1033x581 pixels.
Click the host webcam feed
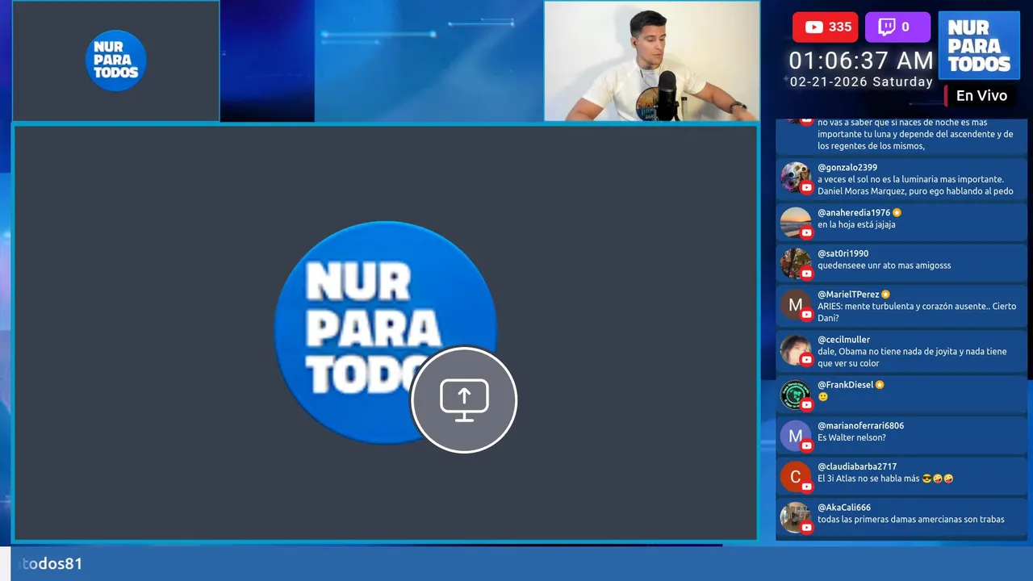[652, 61]
